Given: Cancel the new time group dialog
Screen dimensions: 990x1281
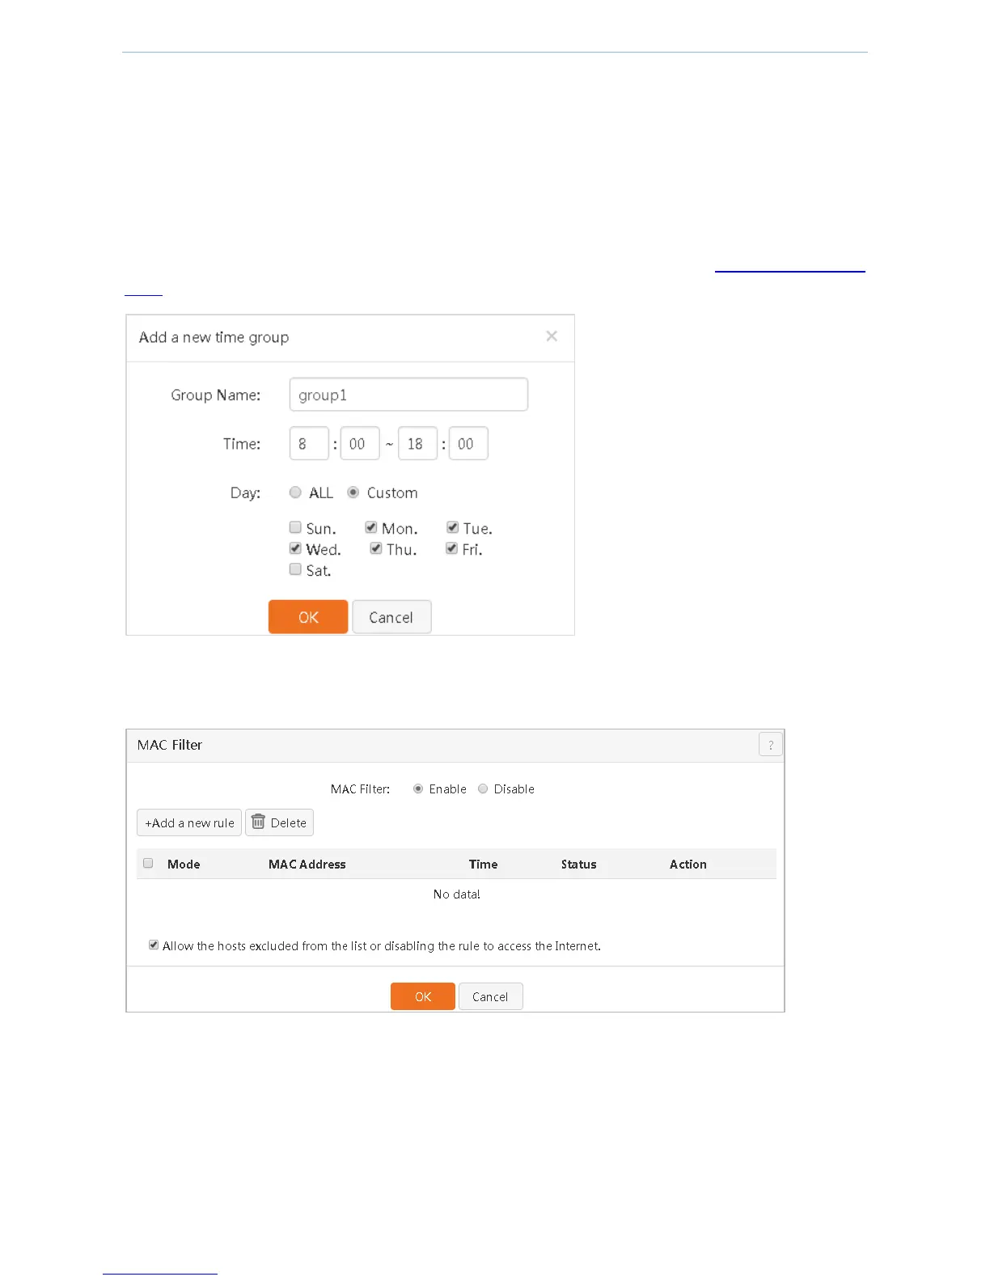Looking at the screenshot, I should point(391,617).
